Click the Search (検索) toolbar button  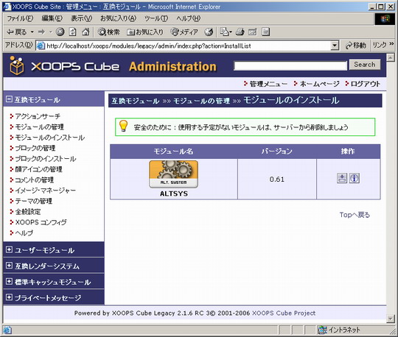tap(108, 32)
